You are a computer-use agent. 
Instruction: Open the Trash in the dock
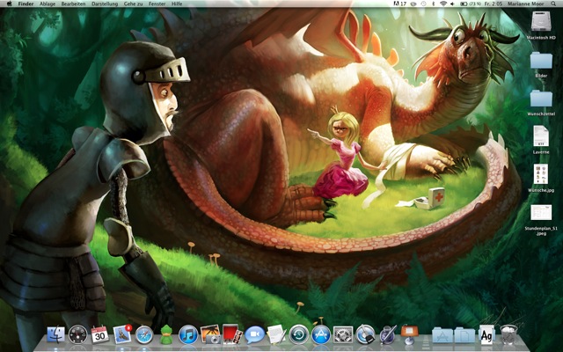(509, 335)
